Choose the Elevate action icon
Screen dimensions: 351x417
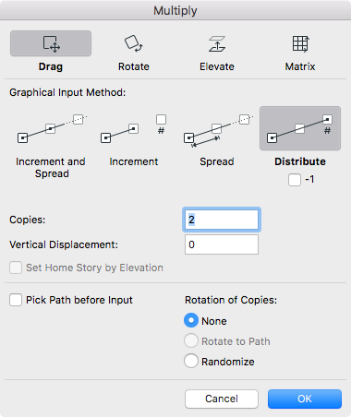click(217, 43)
